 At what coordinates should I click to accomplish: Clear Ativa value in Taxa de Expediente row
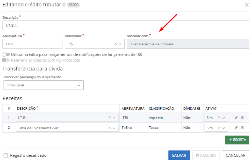219,128
